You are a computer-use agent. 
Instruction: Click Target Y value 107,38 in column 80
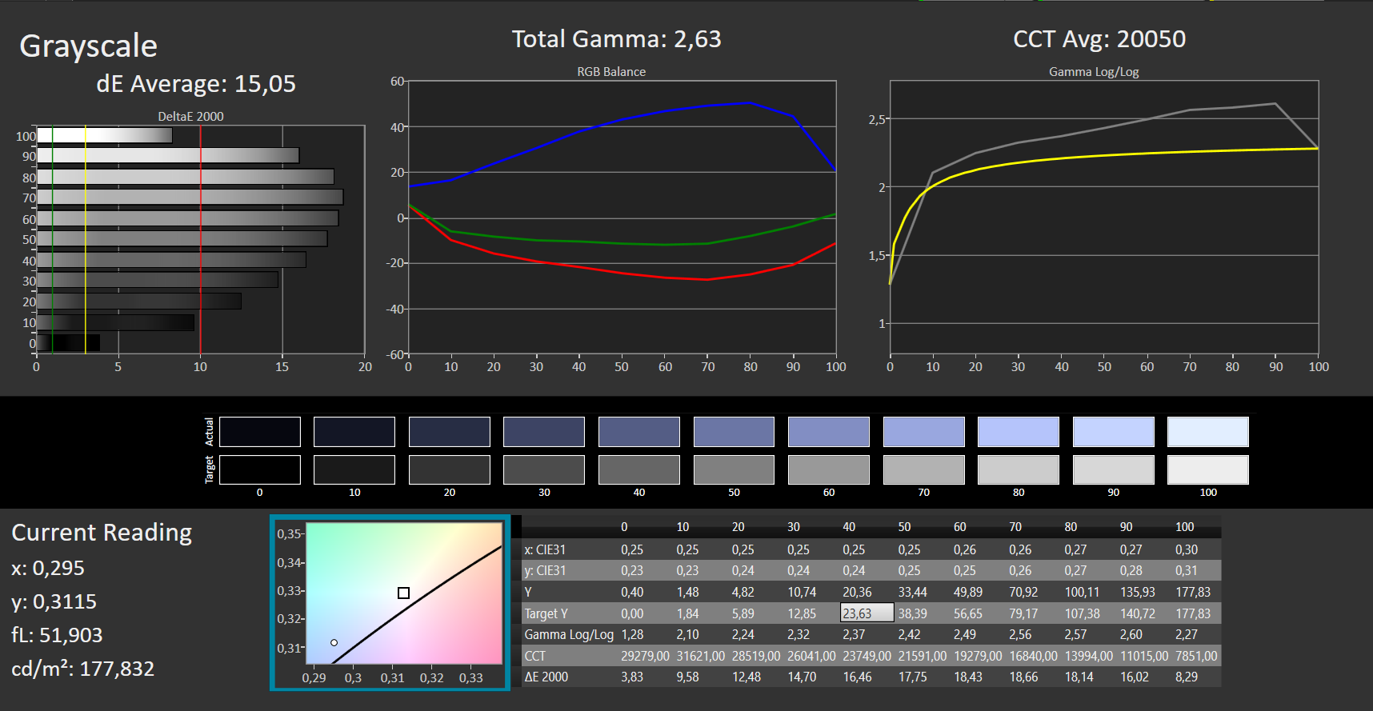click(1083, 613)
